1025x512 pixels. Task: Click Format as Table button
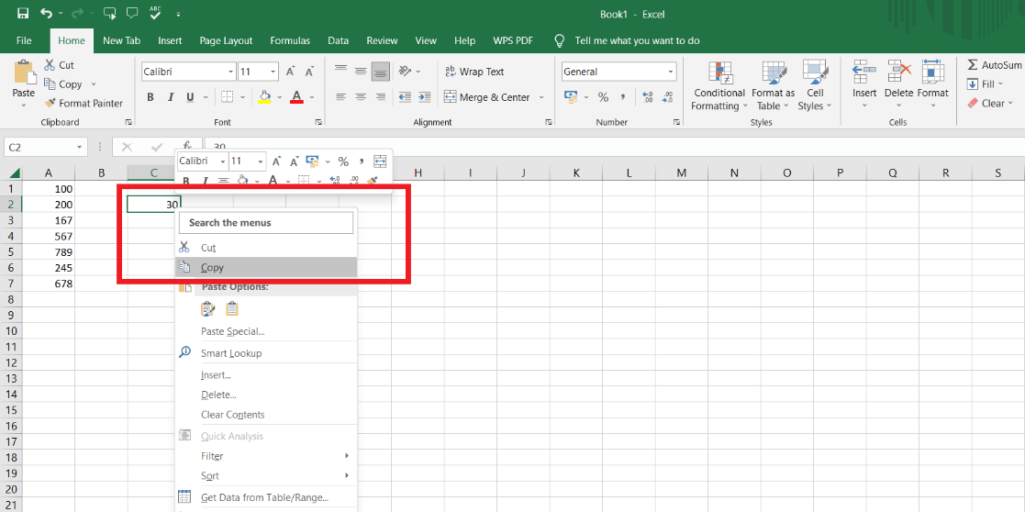pyautogui.click(x=774, y=86)
